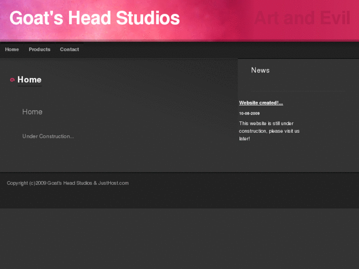Click the news date 10-08-2009
The width and height of the screenshot is (359, 269).
click(249, 114)
